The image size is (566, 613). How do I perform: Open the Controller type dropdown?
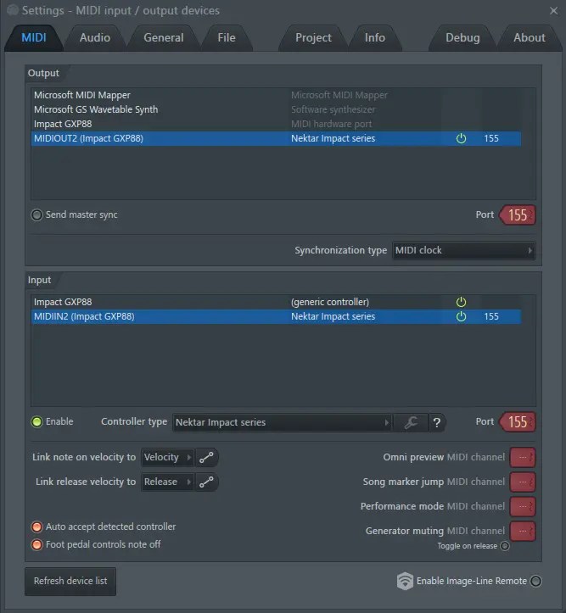pyautogui.click(x=282, y=422)
